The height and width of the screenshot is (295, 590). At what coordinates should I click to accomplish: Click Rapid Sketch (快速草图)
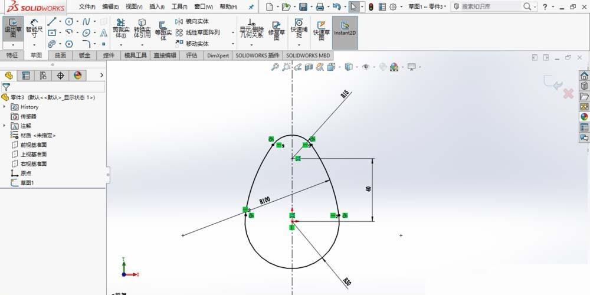322,30
